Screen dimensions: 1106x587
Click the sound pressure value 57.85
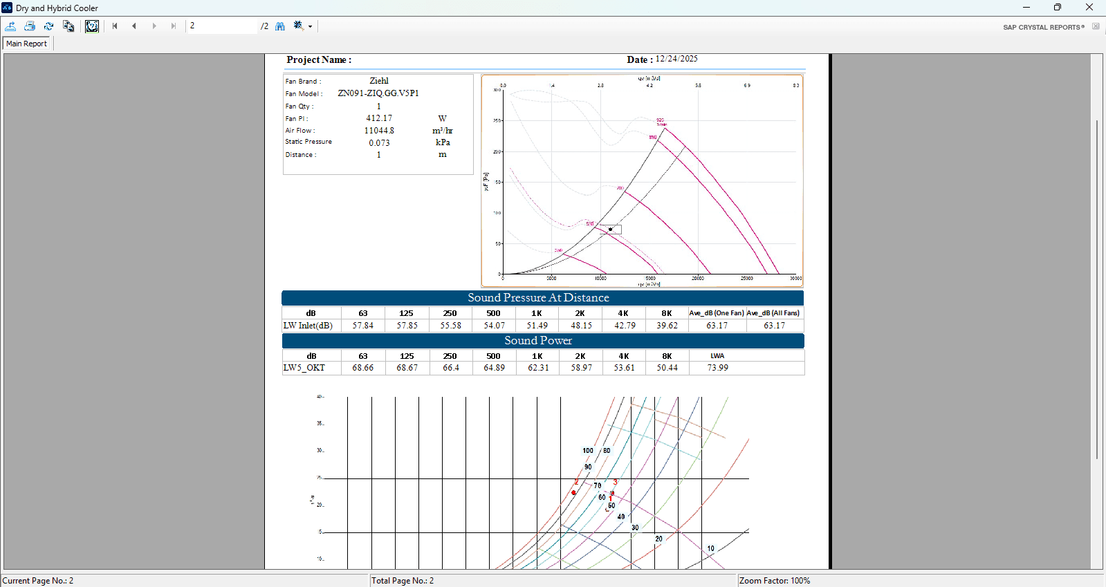tap(407, 326)
